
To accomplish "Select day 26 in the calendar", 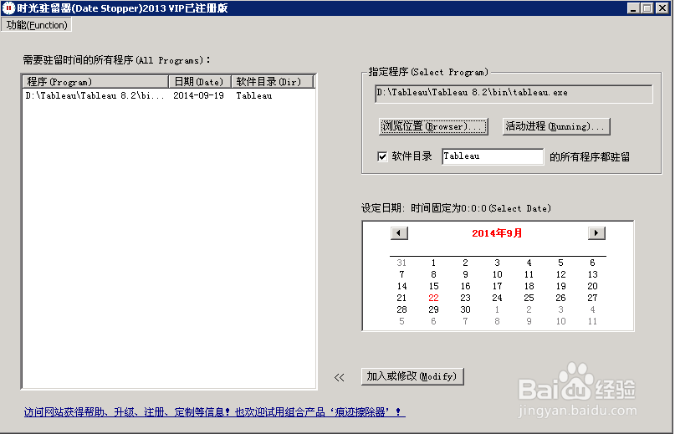I will pyautogui.click(x=560, y=298).
